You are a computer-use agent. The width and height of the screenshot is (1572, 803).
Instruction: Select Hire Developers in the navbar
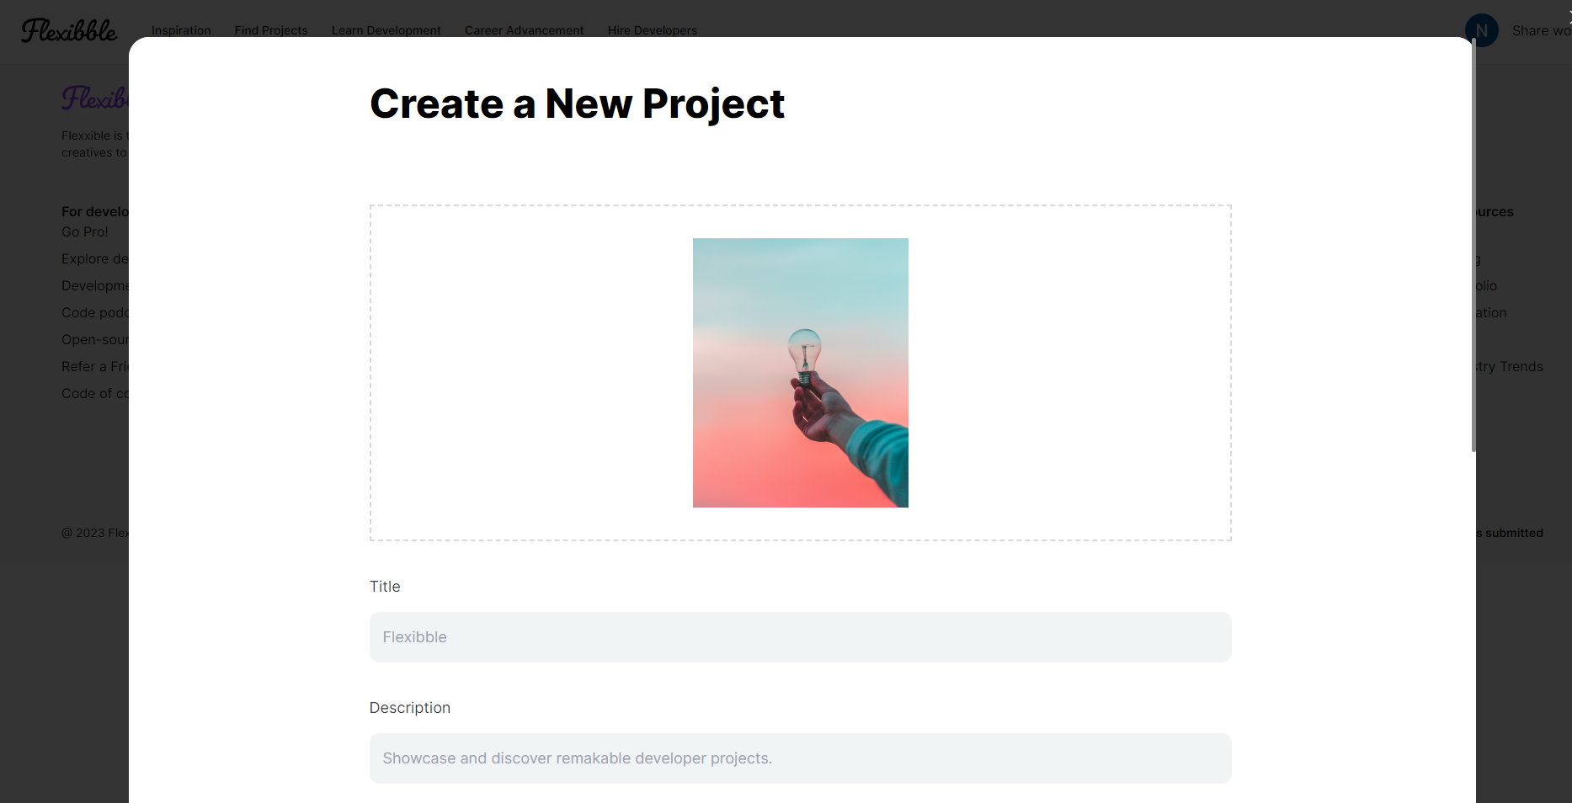pyautogui.click(x=652, y=30)
